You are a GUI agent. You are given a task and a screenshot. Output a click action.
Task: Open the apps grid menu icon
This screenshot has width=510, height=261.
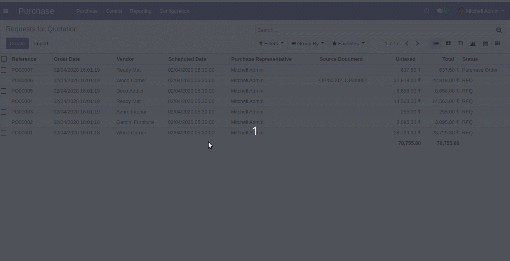point(6,11)
